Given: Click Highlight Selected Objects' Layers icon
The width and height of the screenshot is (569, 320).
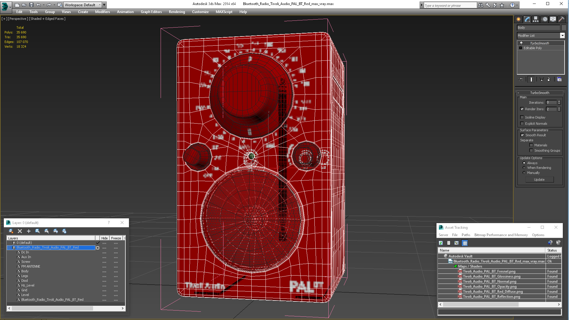Looking at the screenshot, I should coord(47,231).
